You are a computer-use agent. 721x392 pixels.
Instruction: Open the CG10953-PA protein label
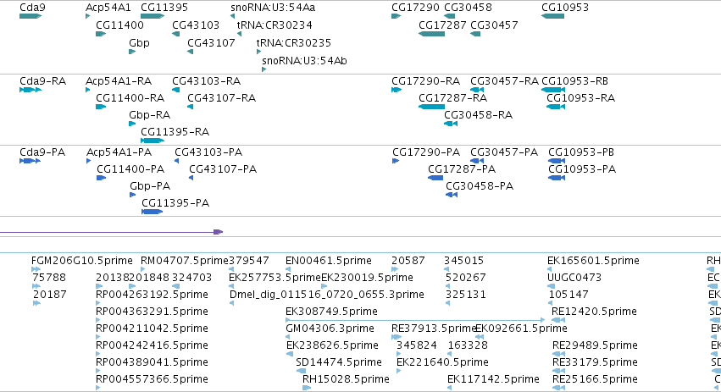pos(582,169)
